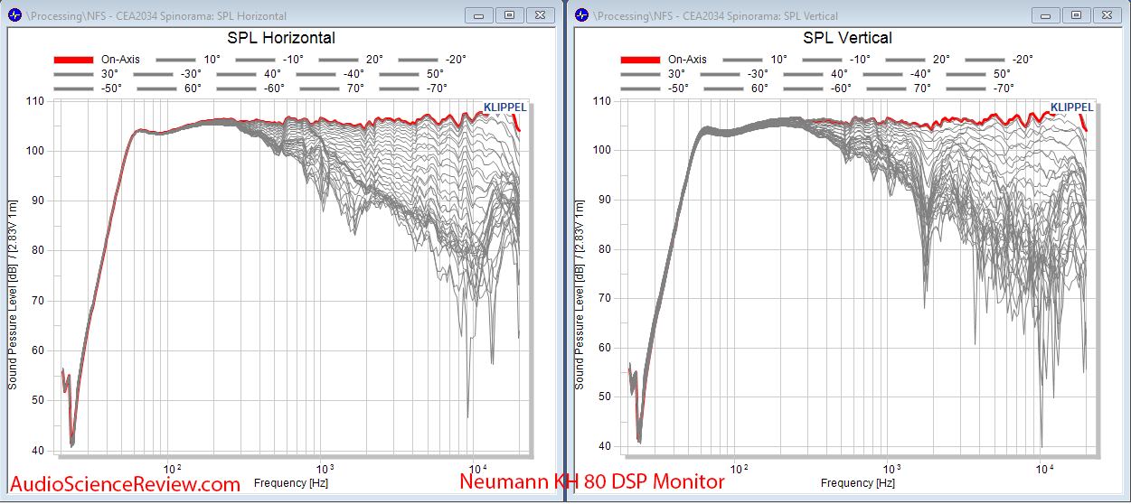The height and width of the screenshot is (504, 1131).
Task: Select the -30° legend entry in SPL Vertical
Action: point(735,74)
